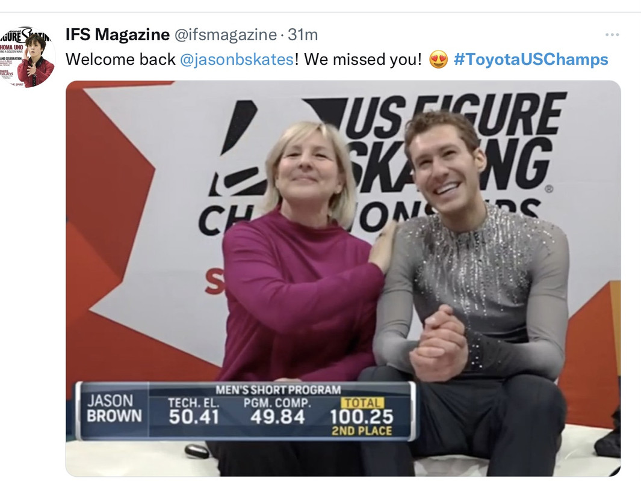
Task: Open the IFS Magazine profile avatar
Action: pyautogui.click(x=28, y=57)
